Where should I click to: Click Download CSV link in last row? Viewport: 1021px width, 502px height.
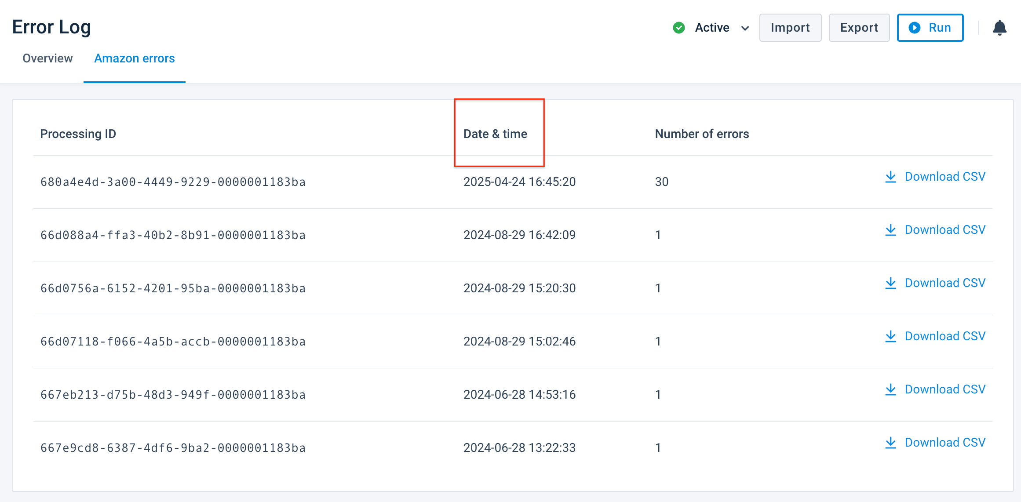945,443
